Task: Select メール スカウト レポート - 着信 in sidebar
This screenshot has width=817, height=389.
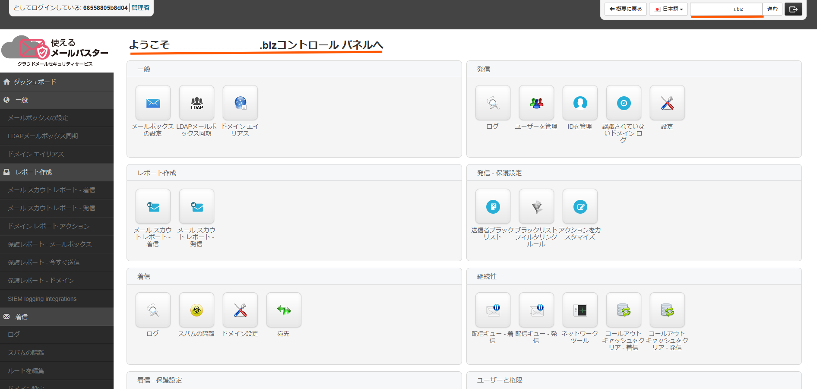Action: click(x=57, y=190)
